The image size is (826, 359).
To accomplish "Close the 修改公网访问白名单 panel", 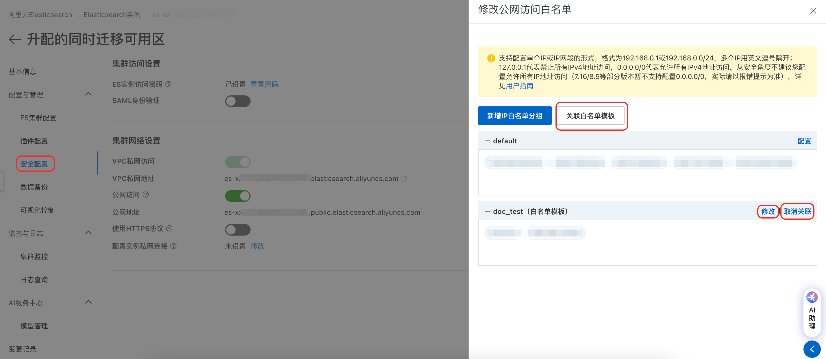I will (x=813, y=11).
